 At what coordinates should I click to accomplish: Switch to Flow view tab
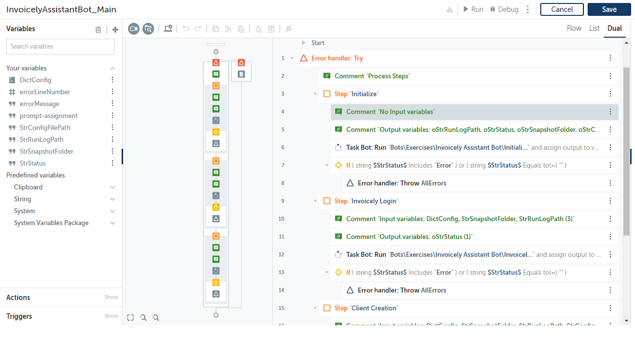(574, 28)
